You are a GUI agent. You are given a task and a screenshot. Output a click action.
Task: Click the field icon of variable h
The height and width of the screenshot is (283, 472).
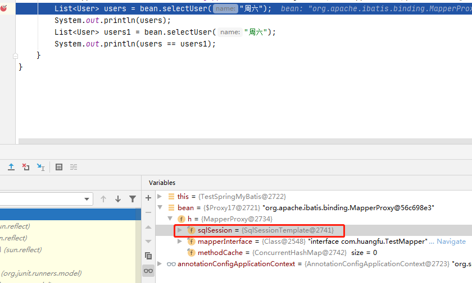pyautogui.click(x=181, y=219)
